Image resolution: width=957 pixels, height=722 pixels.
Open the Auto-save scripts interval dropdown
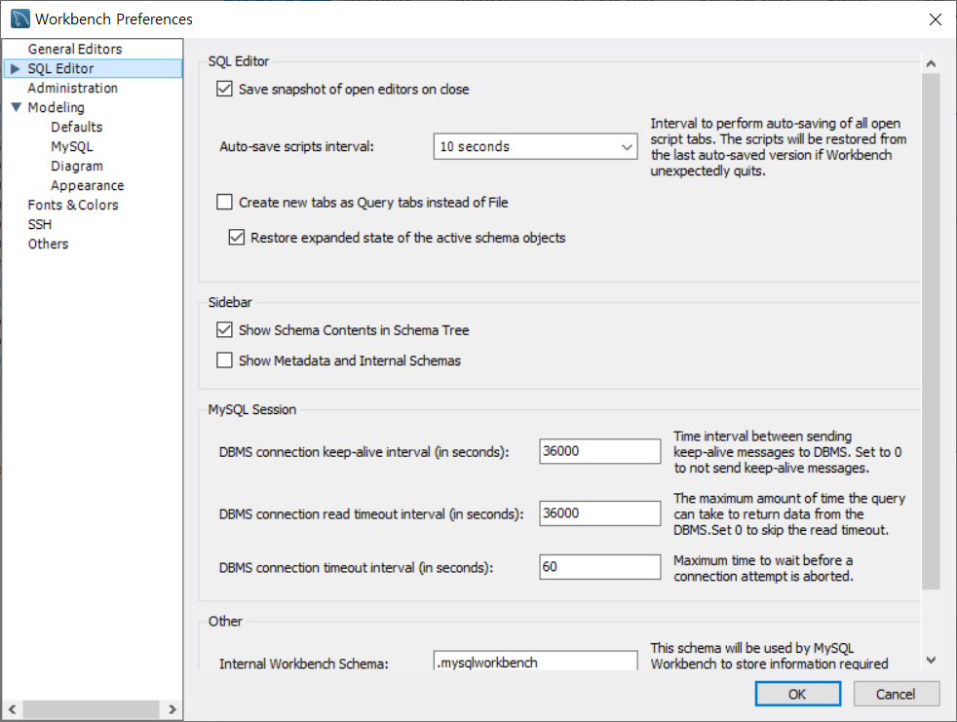535,146
